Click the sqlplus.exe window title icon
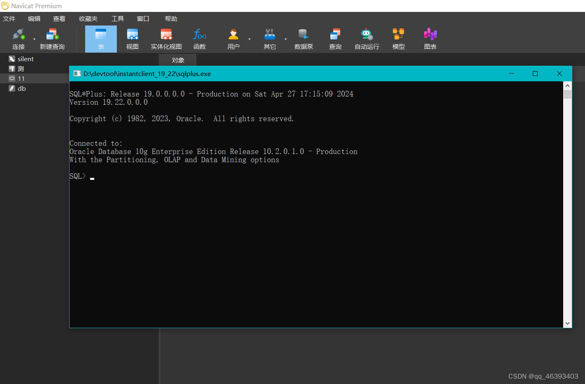The image size is (585, 384). click(x=77, y=74)
